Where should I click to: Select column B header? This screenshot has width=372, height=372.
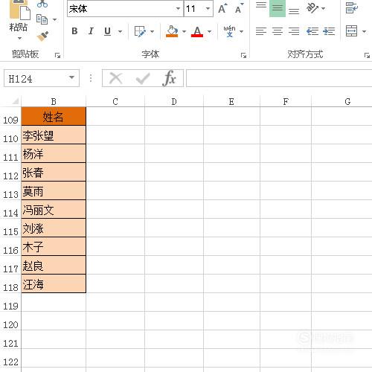[x=54, y=102]
